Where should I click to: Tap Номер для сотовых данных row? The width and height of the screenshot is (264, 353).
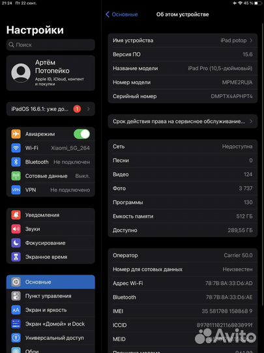click(x=183, y=269)
